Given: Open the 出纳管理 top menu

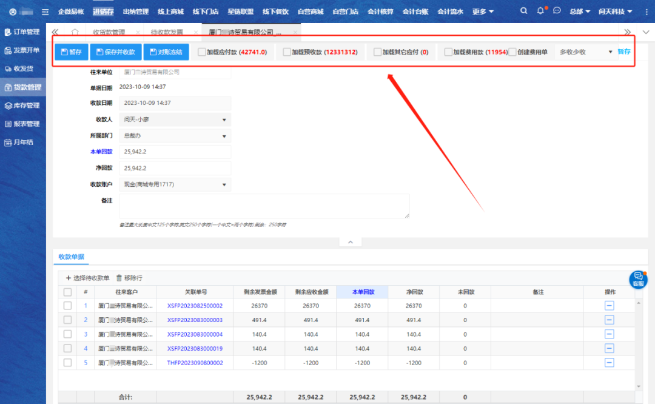Looking at the screenshot, I should pyautogui.click(x=135, y=12).
